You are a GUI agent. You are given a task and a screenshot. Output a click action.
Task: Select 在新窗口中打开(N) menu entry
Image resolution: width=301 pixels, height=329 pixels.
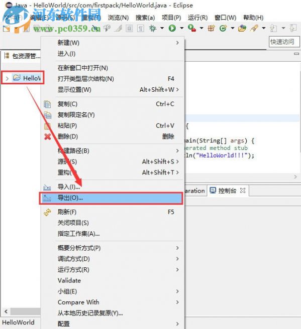click(113, 68)
